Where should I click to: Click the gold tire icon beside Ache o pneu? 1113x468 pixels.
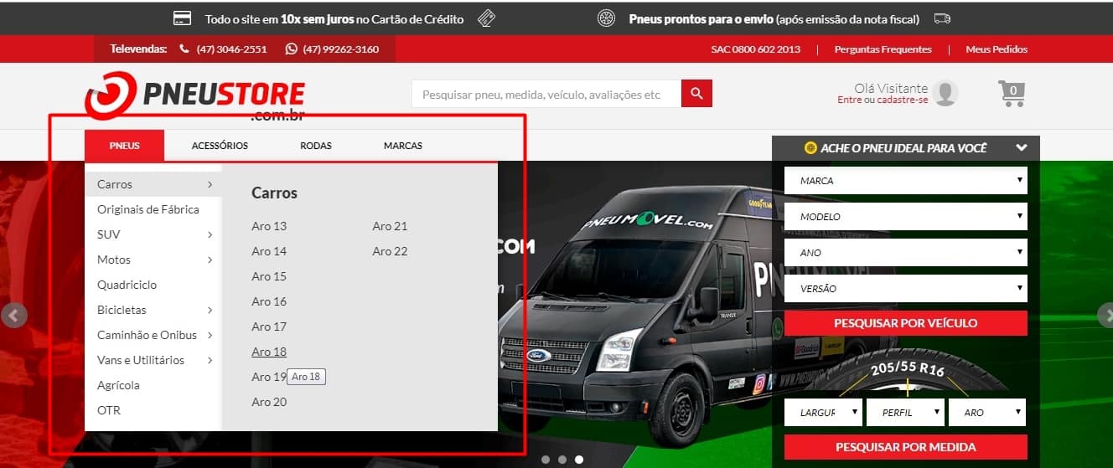point(810,148)
